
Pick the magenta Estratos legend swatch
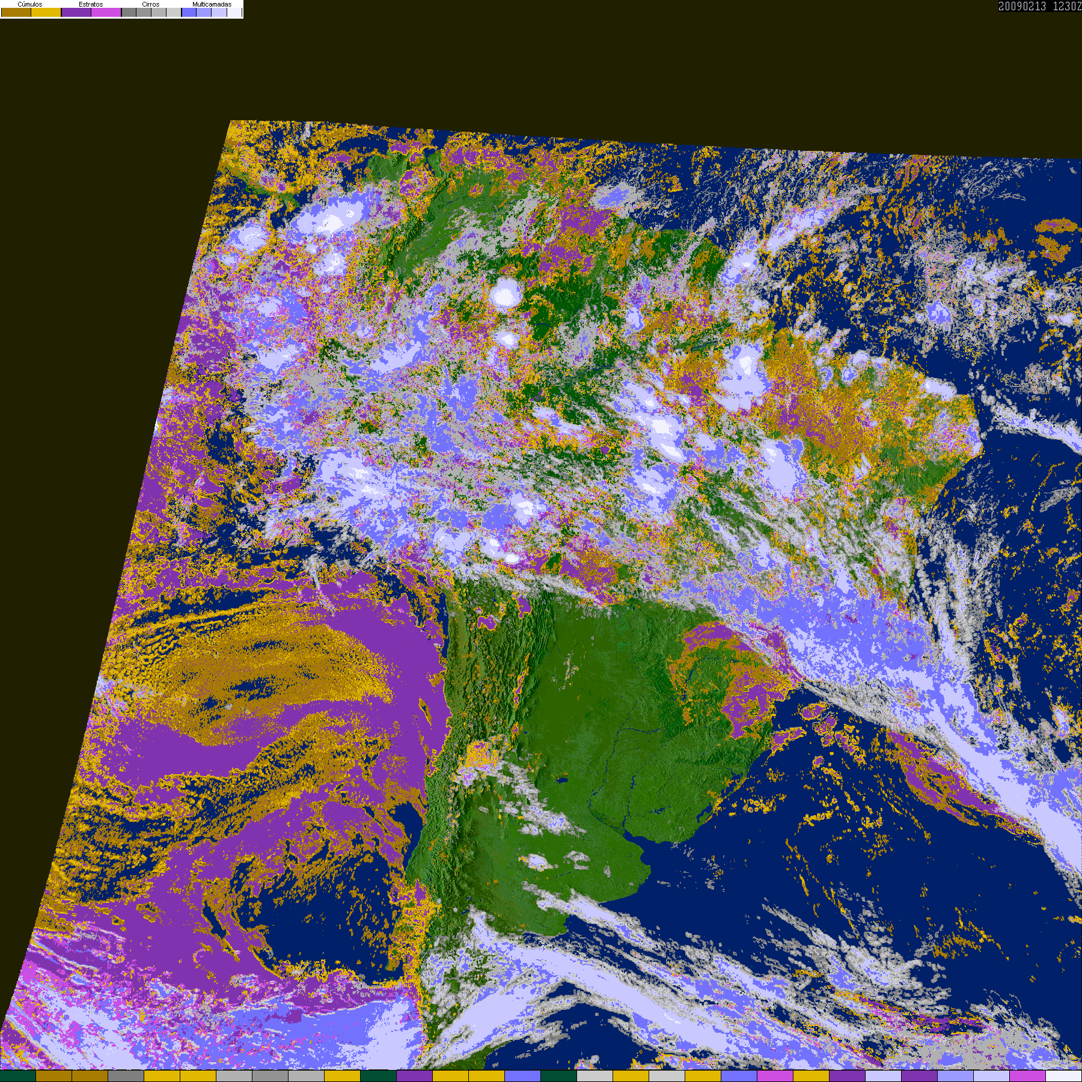click(x=106, y=12)
